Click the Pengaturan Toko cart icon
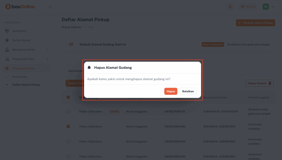 pos(7,59)
